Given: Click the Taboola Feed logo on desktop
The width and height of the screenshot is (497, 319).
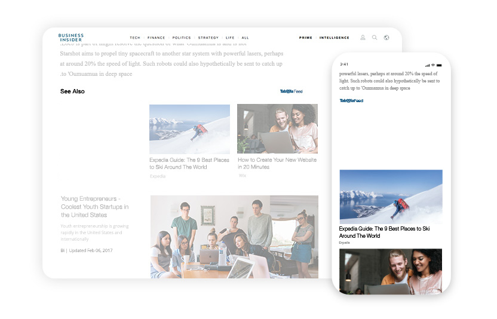Looking at the screenshot, I should (x=291, y=91).
